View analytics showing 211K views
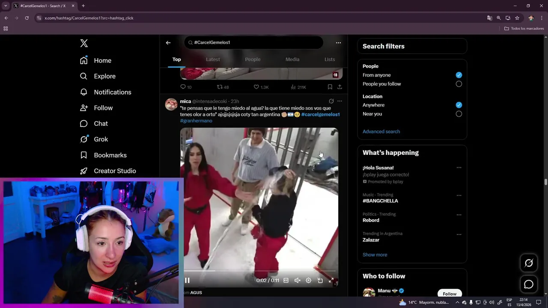The width and height of the screenshot is (548, 308). click(298, 87)
